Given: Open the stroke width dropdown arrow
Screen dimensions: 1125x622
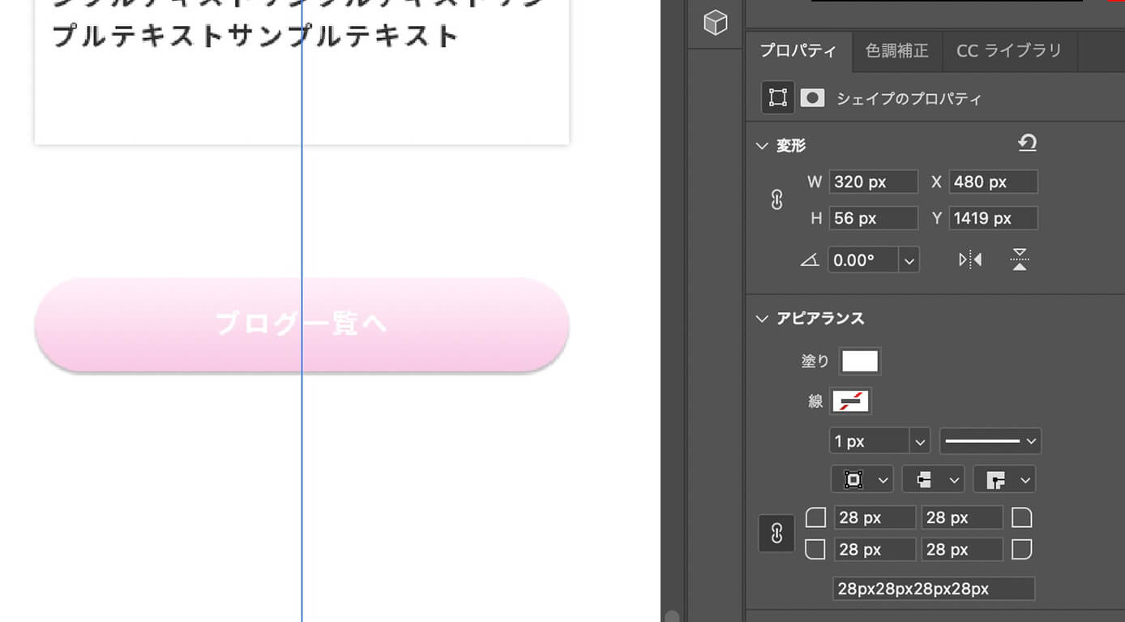Looking at the screenshot, I should point(919,442).
